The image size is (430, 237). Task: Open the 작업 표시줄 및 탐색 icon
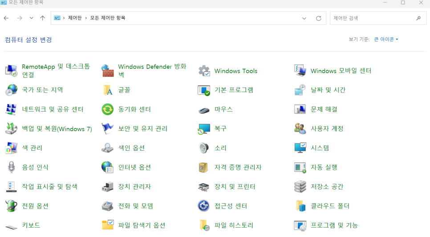(x=11, y=187)
